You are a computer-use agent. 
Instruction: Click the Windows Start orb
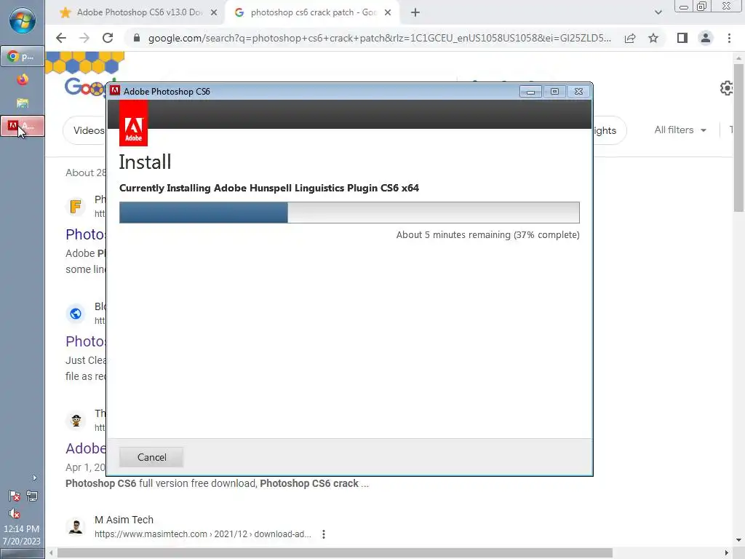(x=23, y=21)
